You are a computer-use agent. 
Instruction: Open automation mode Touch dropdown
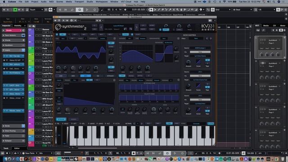36,9
